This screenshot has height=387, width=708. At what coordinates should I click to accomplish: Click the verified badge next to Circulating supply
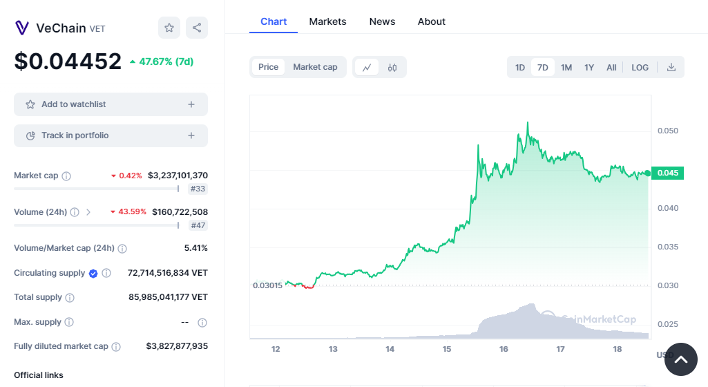click(x=93, y=273)
